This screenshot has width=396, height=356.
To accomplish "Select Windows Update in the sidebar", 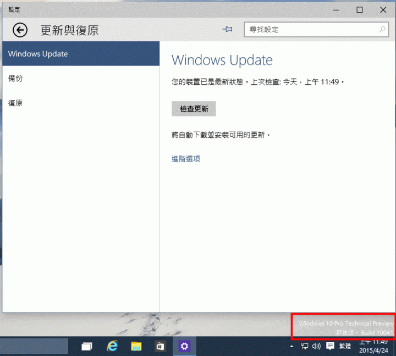I will tap(81, 54).
